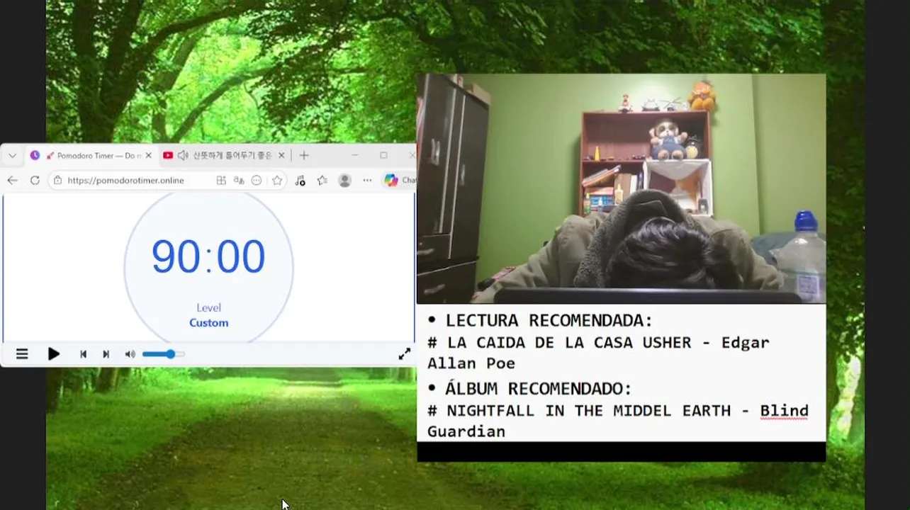Add this page to favorites with the star
910x510 pixels.
277,181
